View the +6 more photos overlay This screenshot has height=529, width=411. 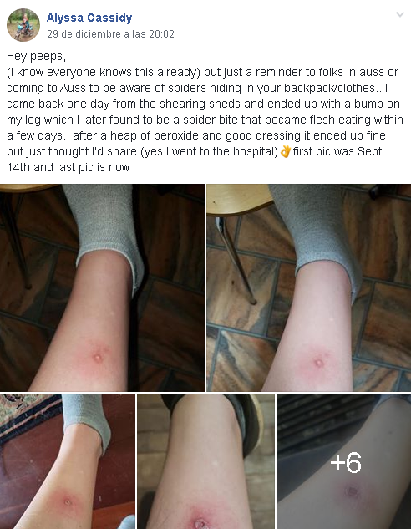[344, 461]
